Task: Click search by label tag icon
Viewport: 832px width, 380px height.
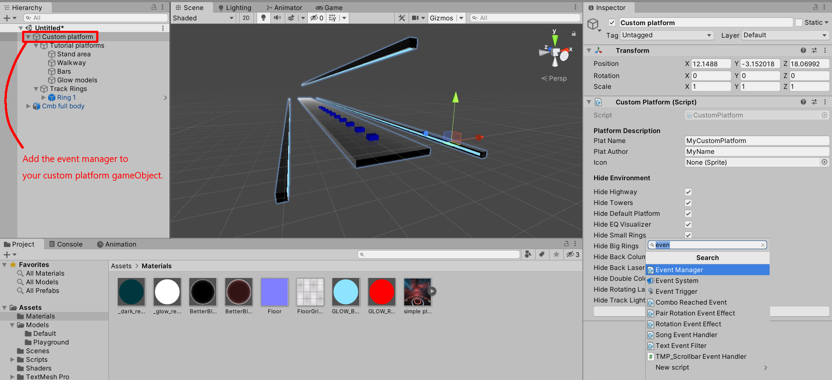Action: click(x=542, y=254)
